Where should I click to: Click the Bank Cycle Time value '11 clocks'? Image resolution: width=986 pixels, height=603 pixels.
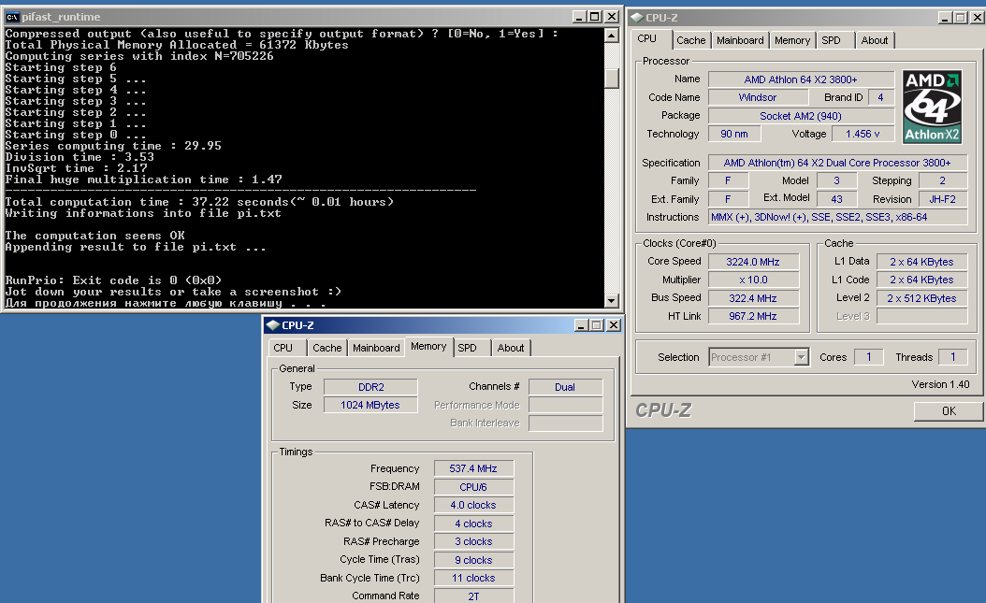[x=473, y=578]
